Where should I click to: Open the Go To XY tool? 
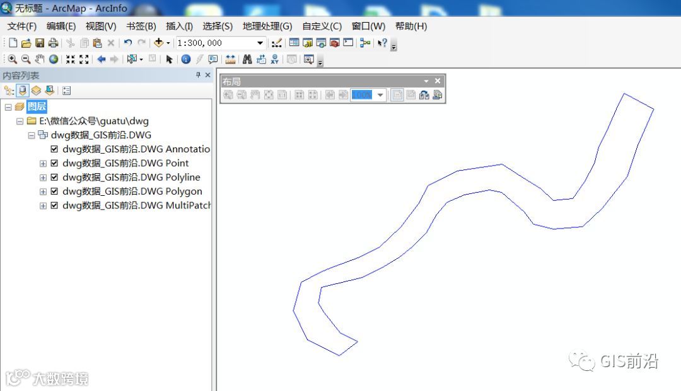[274, 59]
